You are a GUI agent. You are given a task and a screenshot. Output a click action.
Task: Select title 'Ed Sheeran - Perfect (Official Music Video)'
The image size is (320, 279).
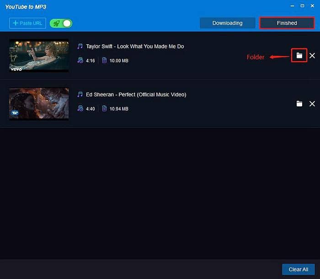[x=136, y=95]
